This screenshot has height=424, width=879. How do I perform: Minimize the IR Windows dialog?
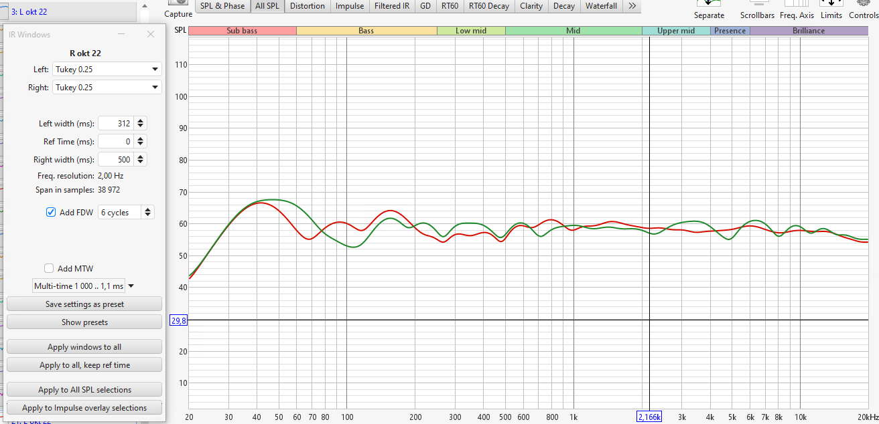tap(121, 34)
